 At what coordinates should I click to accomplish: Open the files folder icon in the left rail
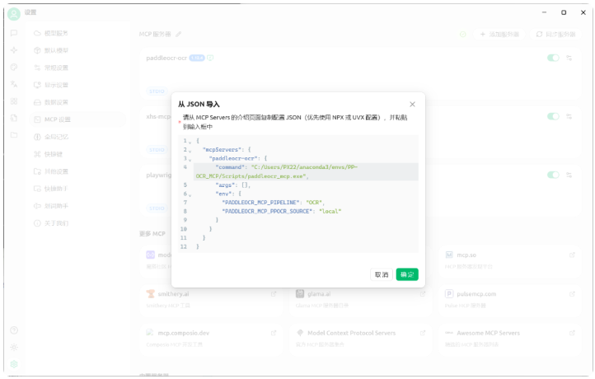14,135
